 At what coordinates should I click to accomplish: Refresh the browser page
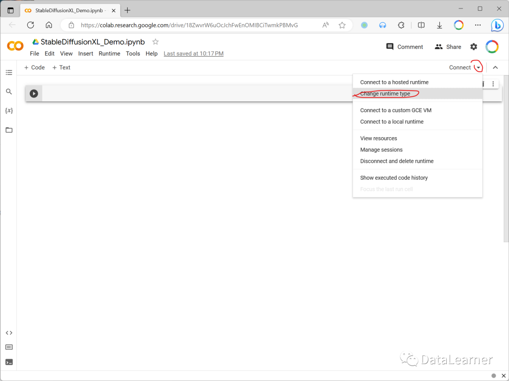coord(31,25)
